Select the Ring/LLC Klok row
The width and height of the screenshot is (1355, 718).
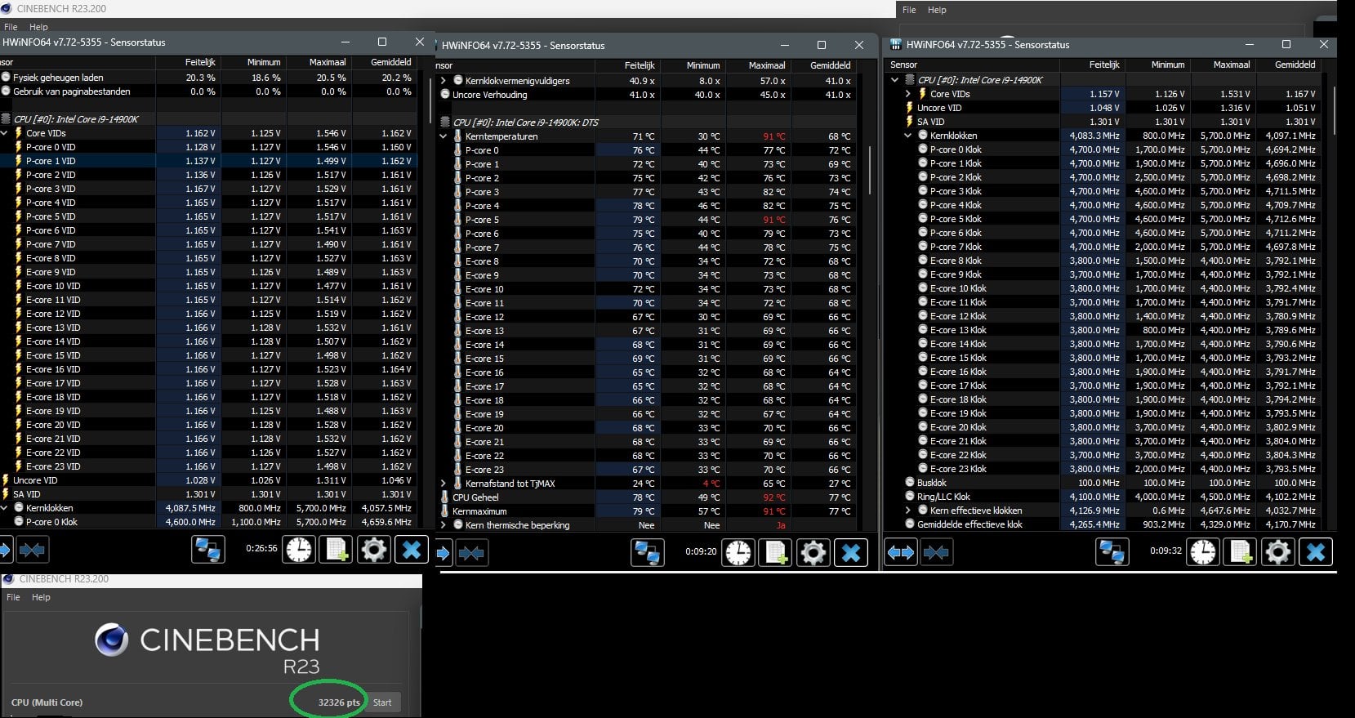tap(1103, 497)
